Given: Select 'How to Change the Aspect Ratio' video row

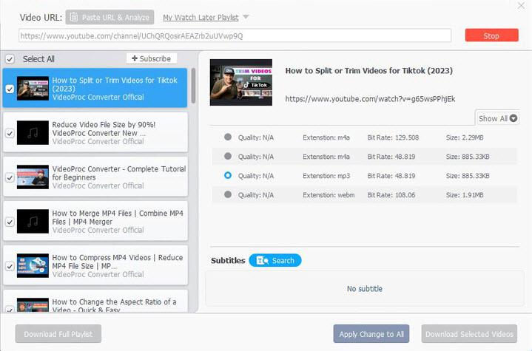Looking at the screenshot, I should click(x=95, y=301).
